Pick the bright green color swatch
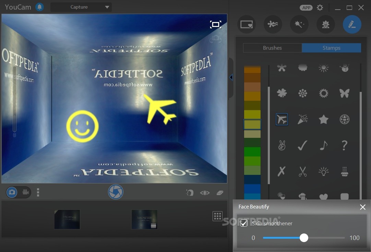 (252, 152)
